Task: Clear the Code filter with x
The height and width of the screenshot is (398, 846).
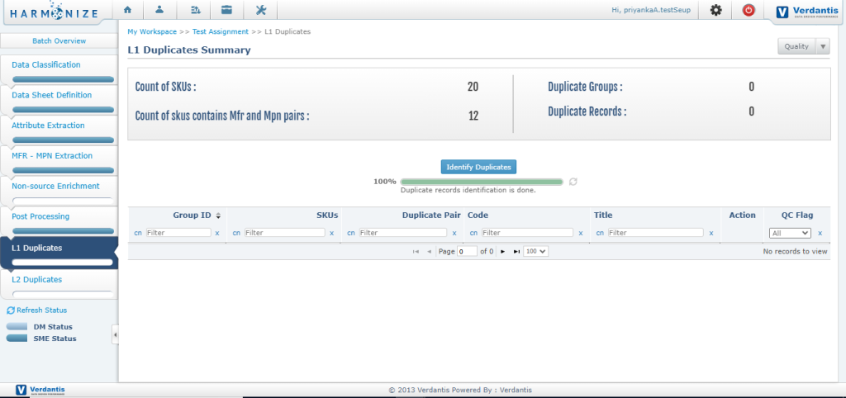Action: 581,233
